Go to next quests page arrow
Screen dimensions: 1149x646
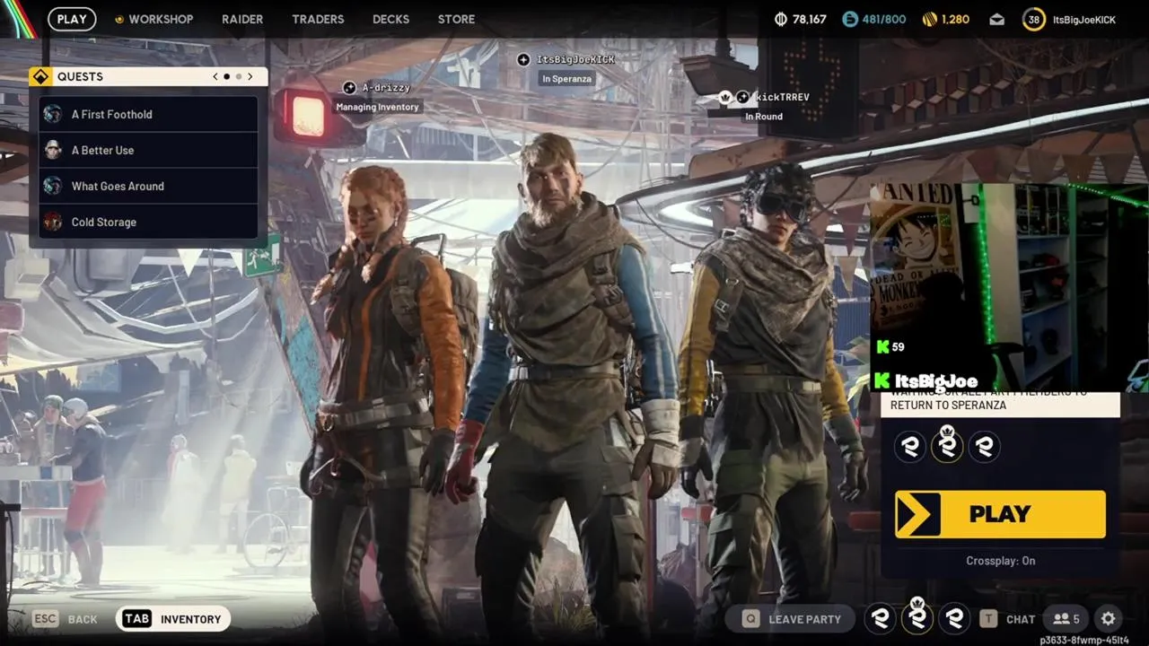pos(250,76)
